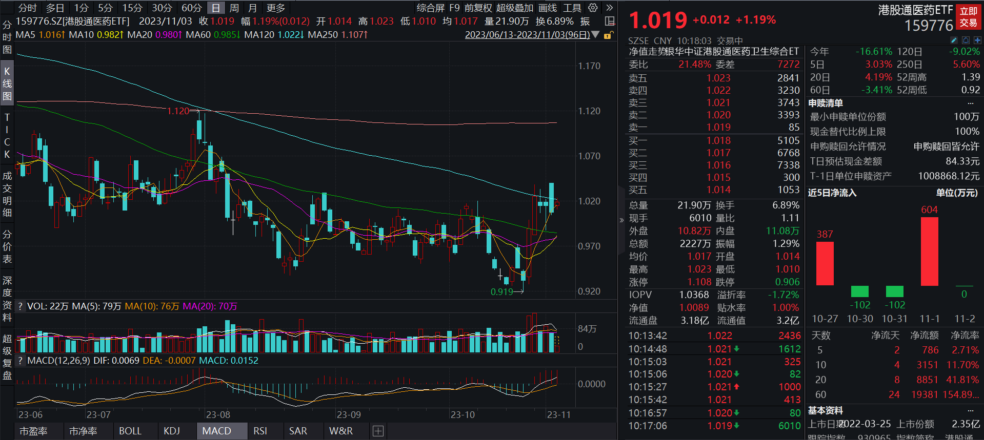Select the 日 daily period
984x440 pixels.
(216, 8)
